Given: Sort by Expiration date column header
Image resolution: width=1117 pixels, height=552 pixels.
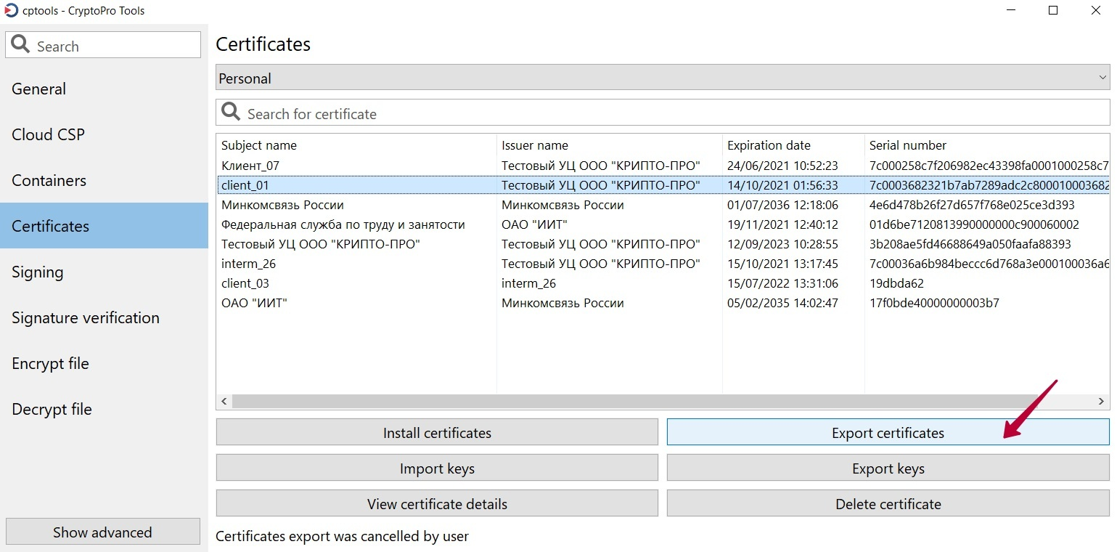Looking at the screenshot, I should 769,145.
